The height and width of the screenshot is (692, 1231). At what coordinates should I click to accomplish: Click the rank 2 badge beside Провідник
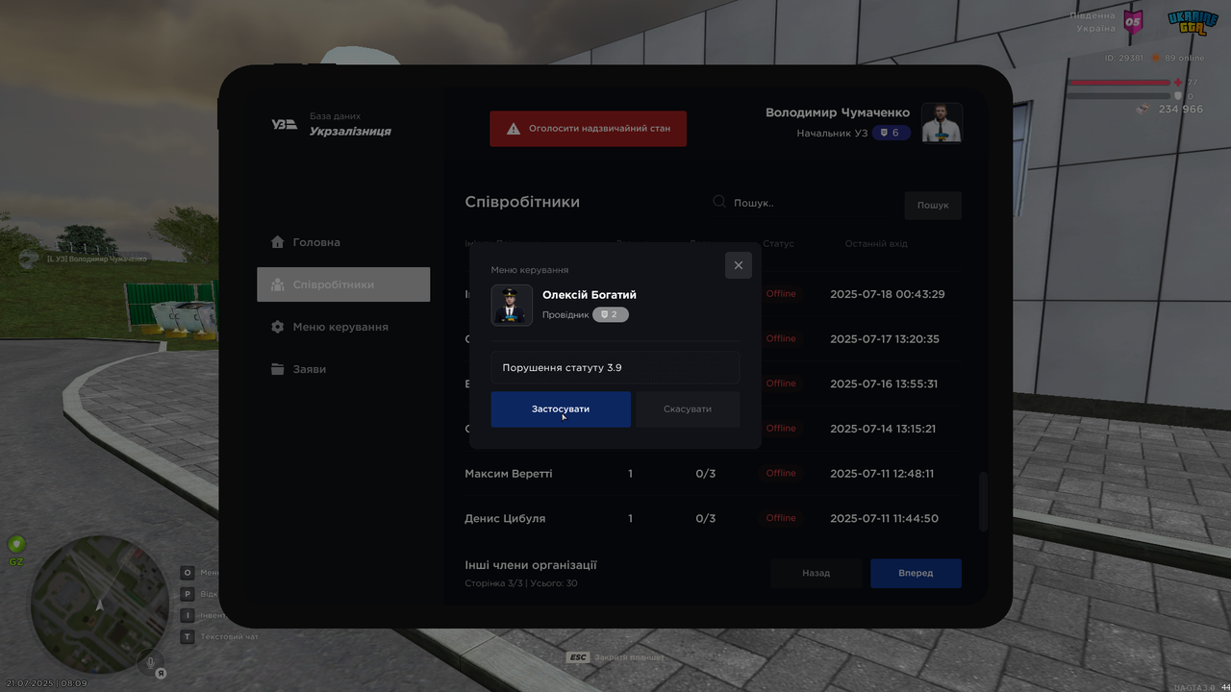click(610, 314)
